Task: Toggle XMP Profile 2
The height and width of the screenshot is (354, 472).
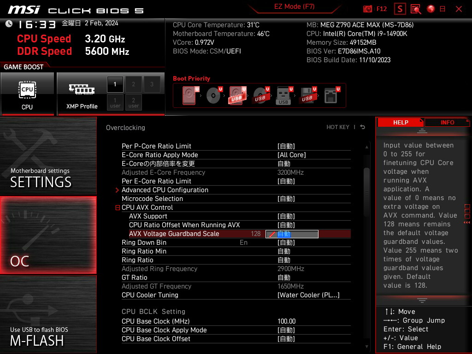Action: [x=134, y=84]
